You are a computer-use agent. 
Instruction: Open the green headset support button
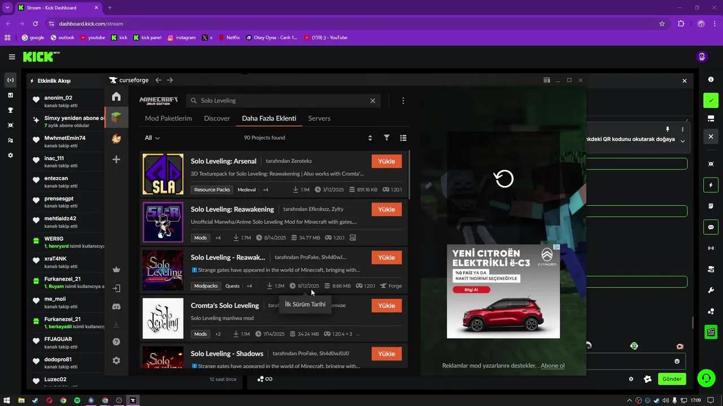click(706, 378)
